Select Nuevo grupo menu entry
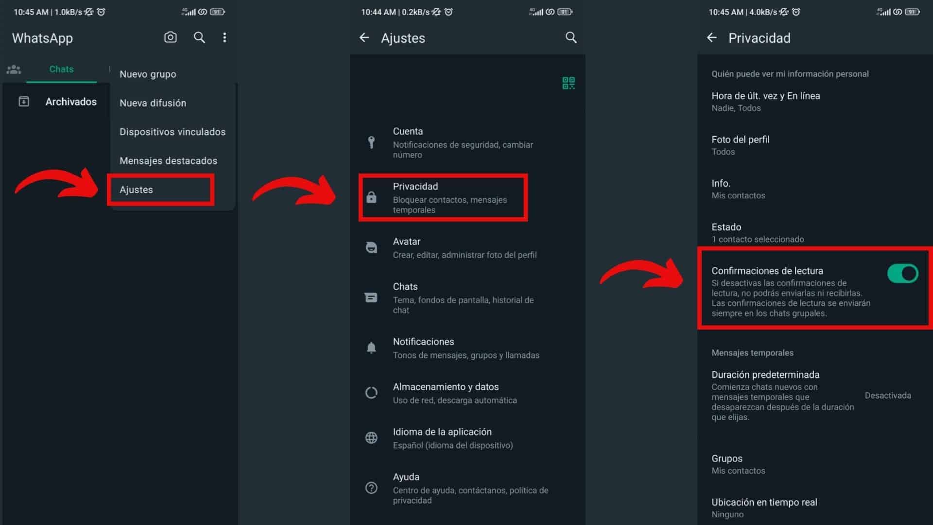The width and height of the screenshot is (933, 525). 173,74
